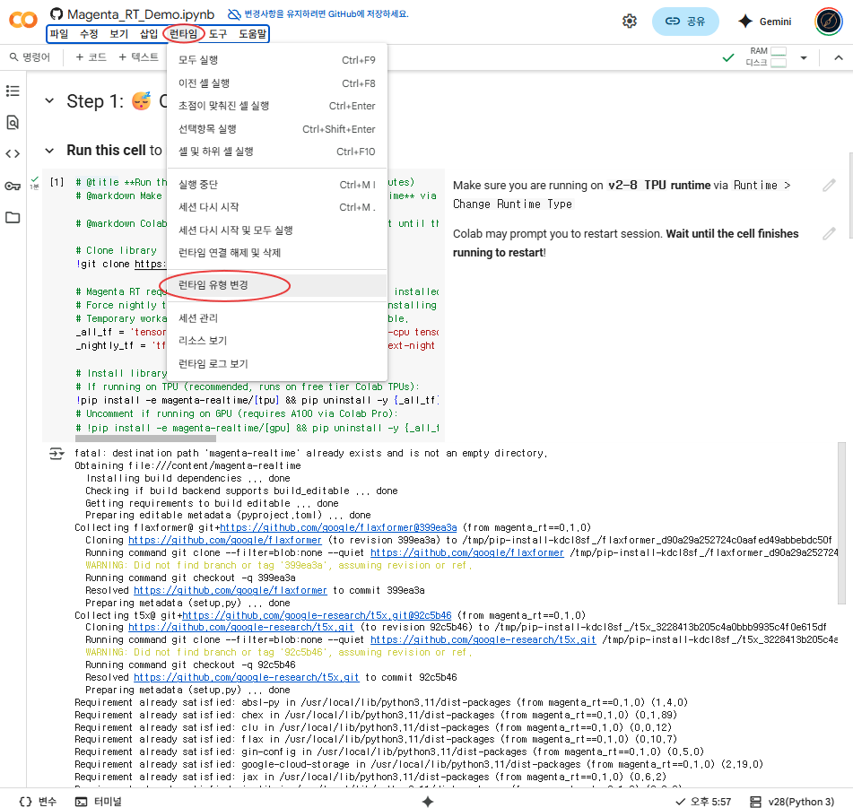Screen dimensions: 853x808
Task: Click the cell execution indicator [1]
Action: click(x=57, y=182)
